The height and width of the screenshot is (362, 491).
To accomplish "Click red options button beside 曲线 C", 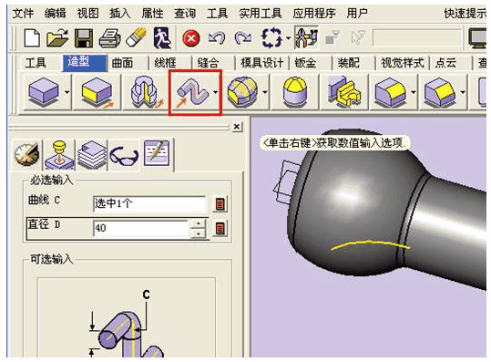I will click(220, 204).
